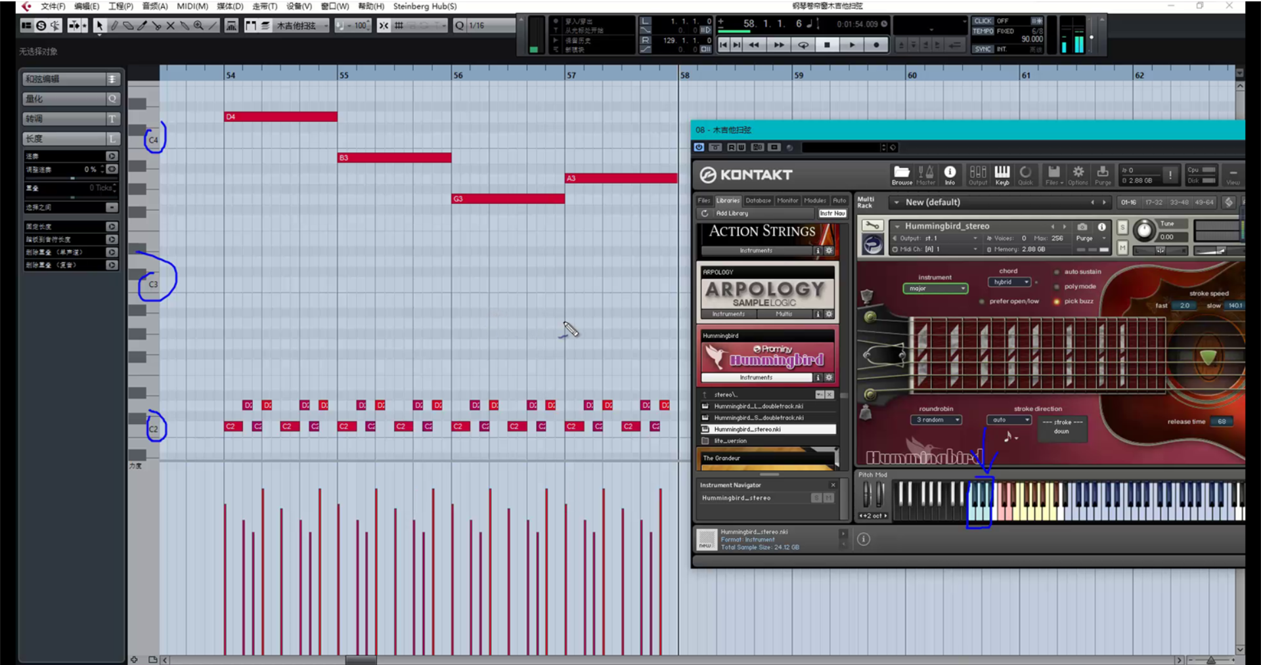This screenshot has height=665, width=1261.
Task: Open the Steinberg Hub(S) menu
Action: pos(425,6)
